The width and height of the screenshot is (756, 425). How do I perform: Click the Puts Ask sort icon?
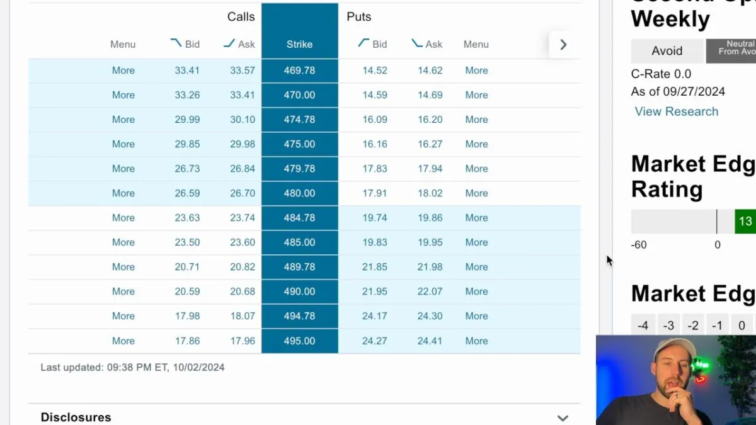tap(417, 43)
